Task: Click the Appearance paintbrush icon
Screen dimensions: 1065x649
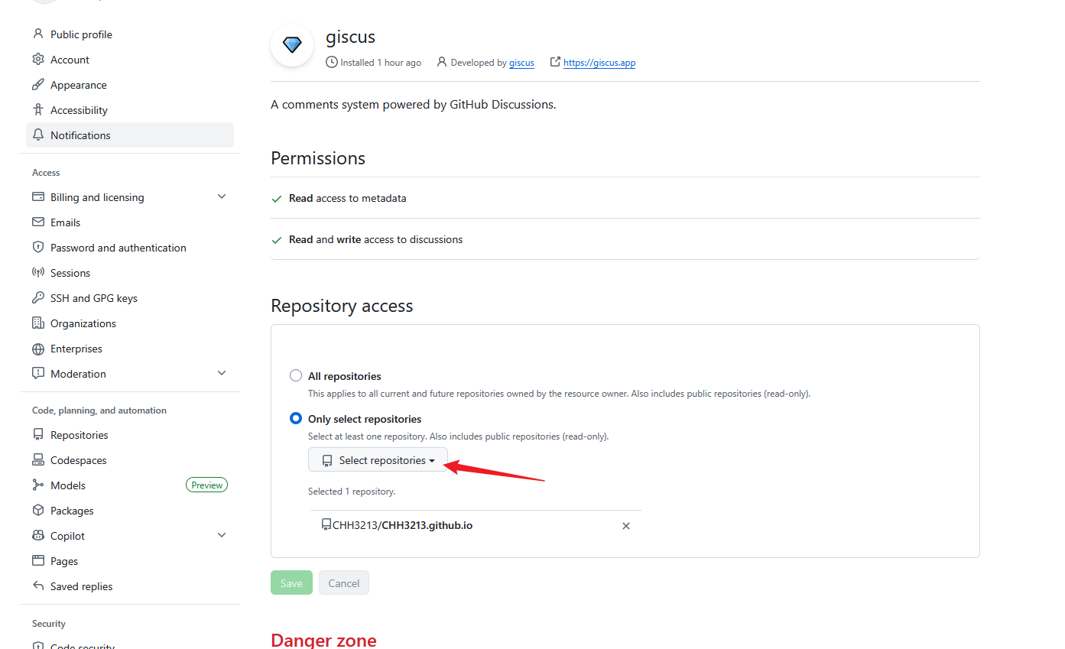Action: point(38,85)
